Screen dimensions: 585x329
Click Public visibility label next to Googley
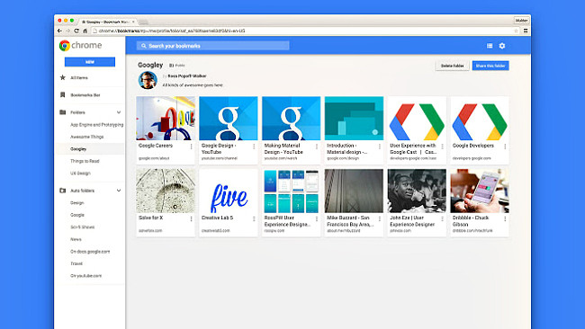(176, 66)
